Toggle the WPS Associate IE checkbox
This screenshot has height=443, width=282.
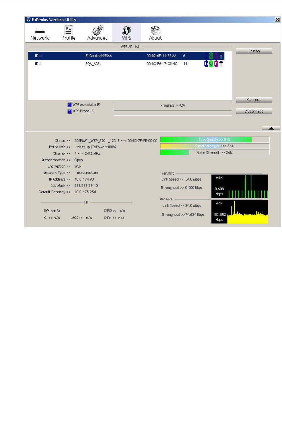coord(70,105)
